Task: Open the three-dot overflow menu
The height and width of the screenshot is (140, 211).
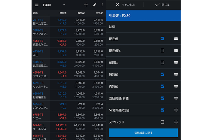Action: [x=102, y=5]
